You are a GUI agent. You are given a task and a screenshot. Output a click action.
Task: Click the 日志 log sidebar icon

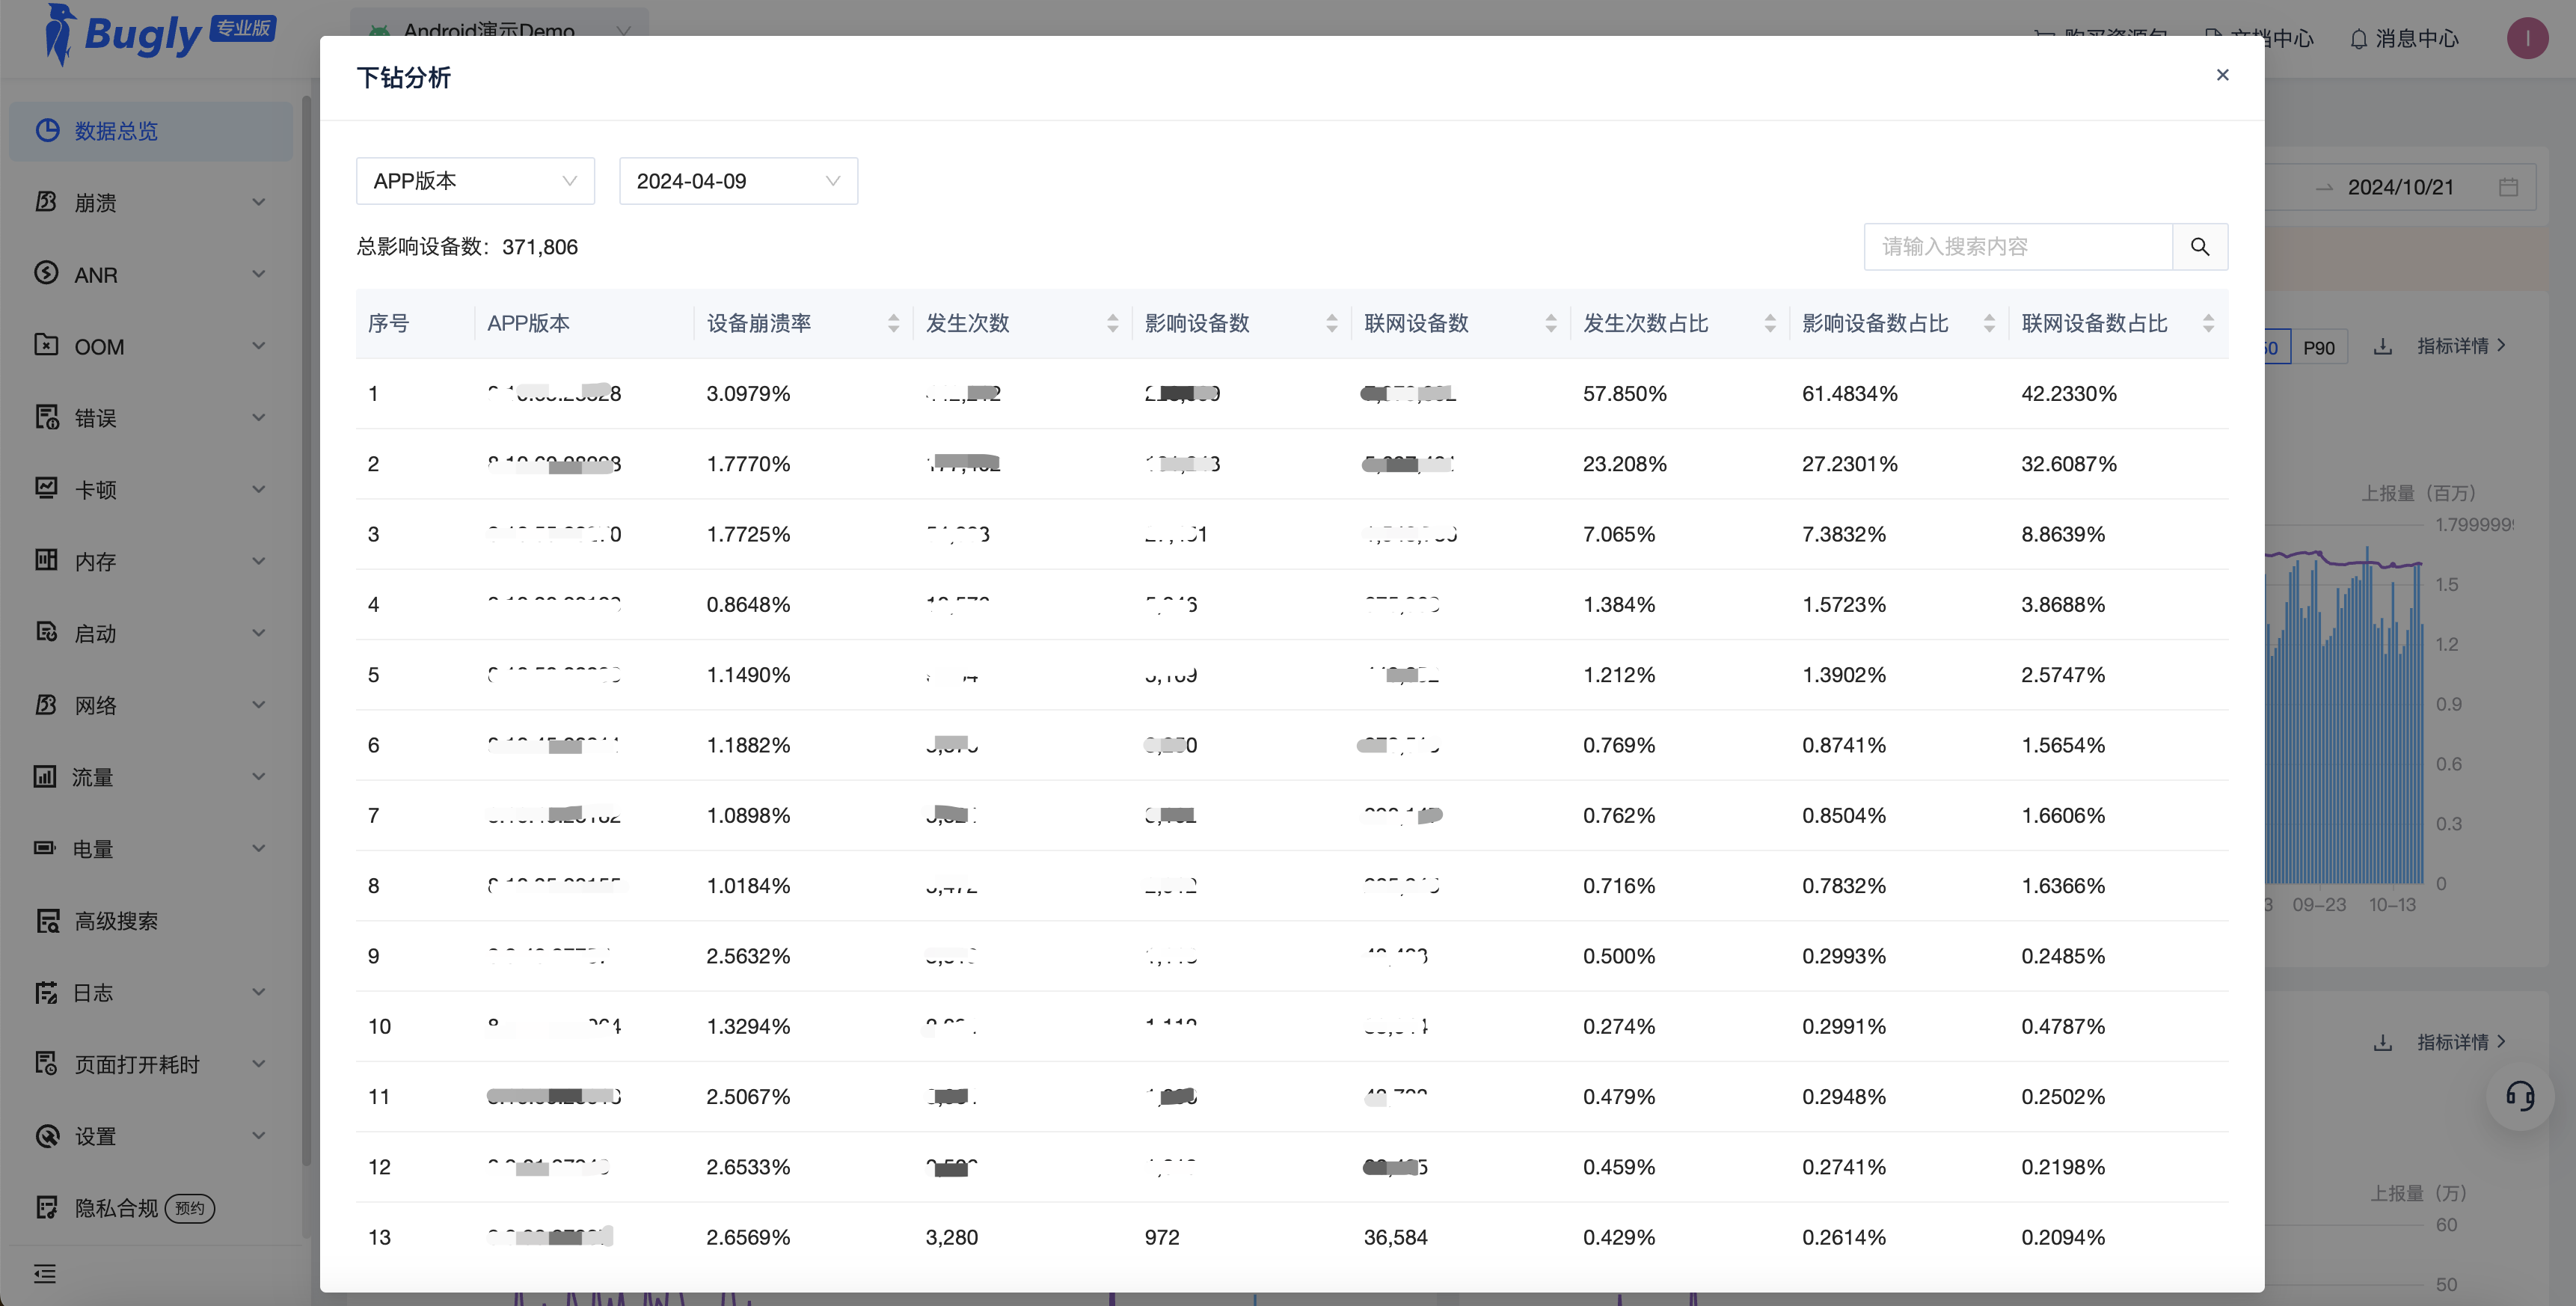[46, 992]
